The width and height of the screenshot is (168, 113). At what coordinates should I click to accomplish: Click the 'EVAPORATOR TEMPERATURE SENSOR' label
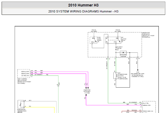click(x=22, y=111)
